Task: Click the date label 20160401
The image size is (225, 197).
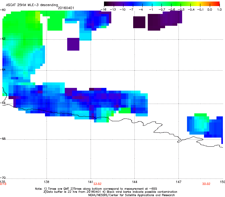Action: 66,8
